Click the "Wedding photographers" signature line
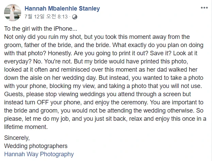 click(x=36, y=146)
